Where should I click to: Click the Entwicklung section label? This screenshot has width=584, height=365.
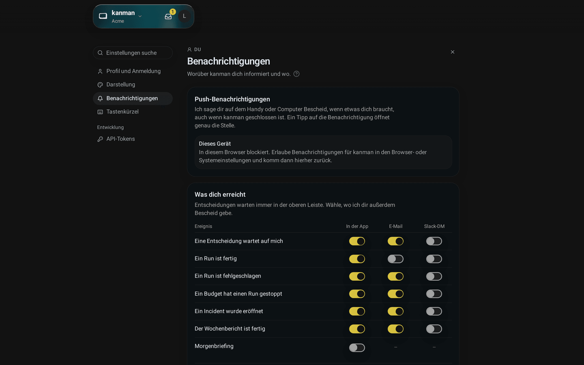coord(110,127)
